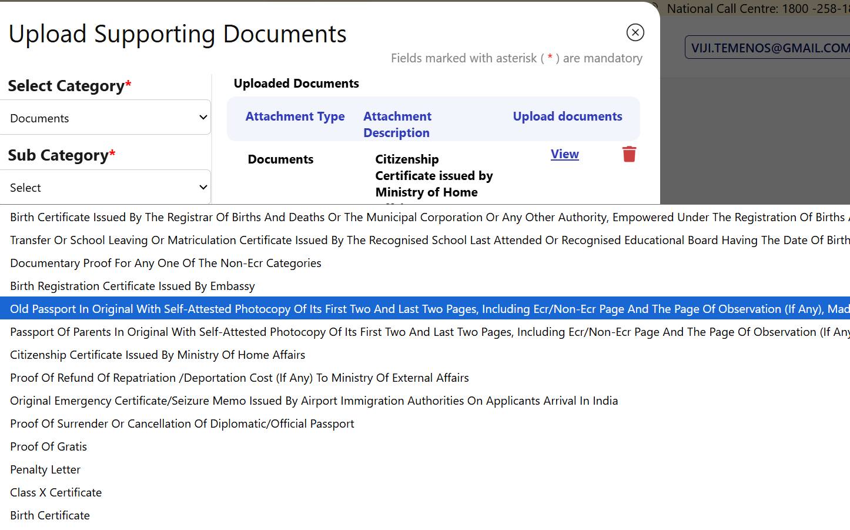Select Citizenship Certificate Issued By Ministry option
The image size is (850, 530).
coord(425,355)
